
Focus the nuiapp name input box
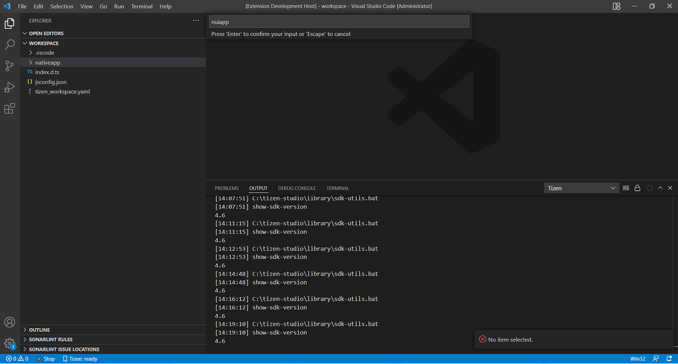[x=339, y=21]
